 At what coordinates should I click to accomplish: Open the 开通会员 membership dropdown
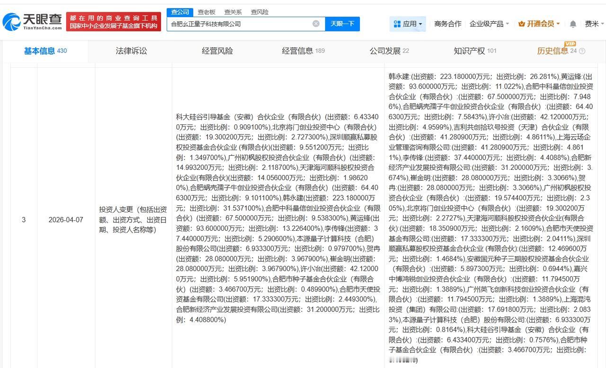(x=539, y=24)
